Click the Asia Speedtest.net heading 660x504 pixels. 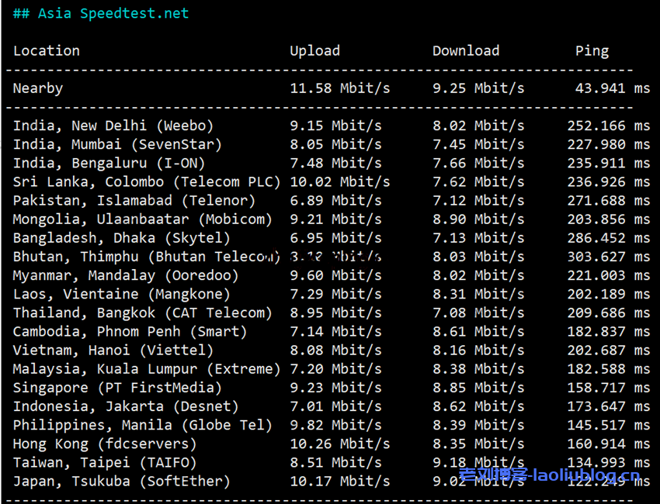(x=101, y=14)
